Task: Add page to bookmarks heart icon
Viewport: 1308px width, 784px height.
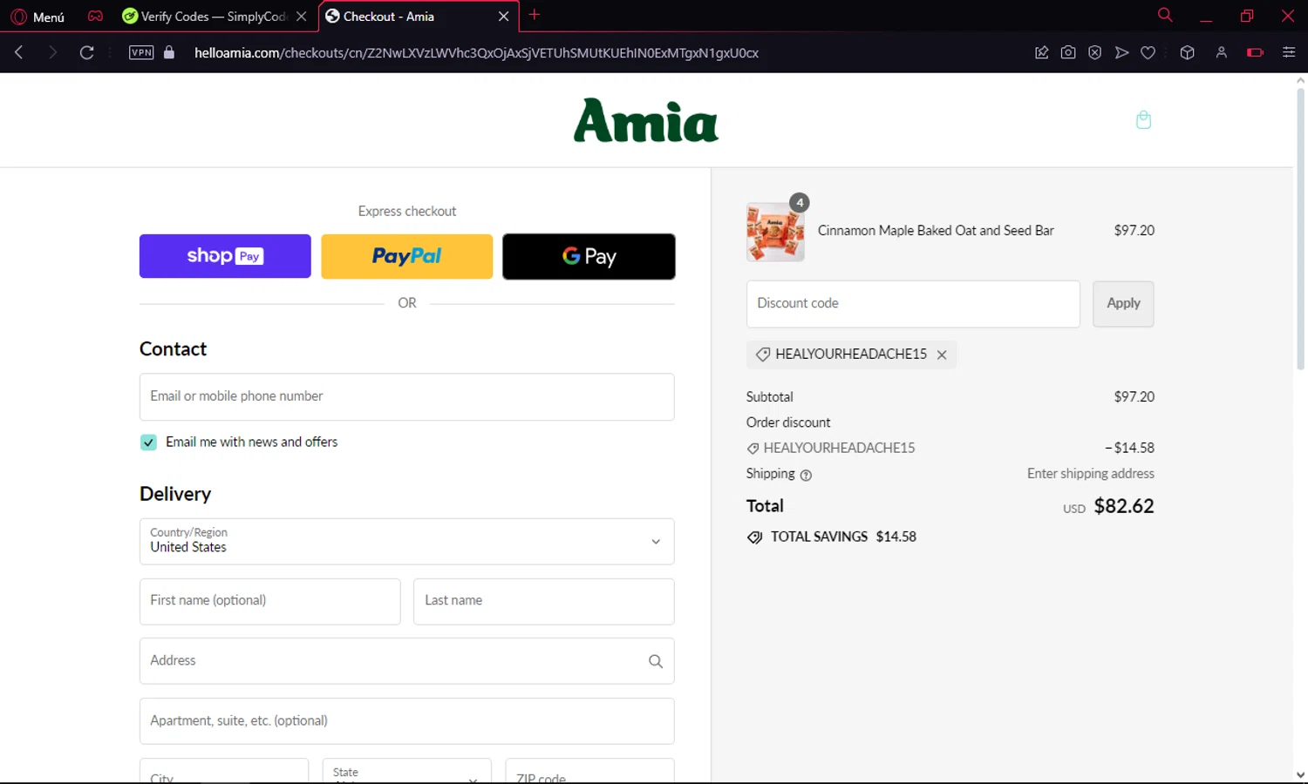Action: [1148, 52]
